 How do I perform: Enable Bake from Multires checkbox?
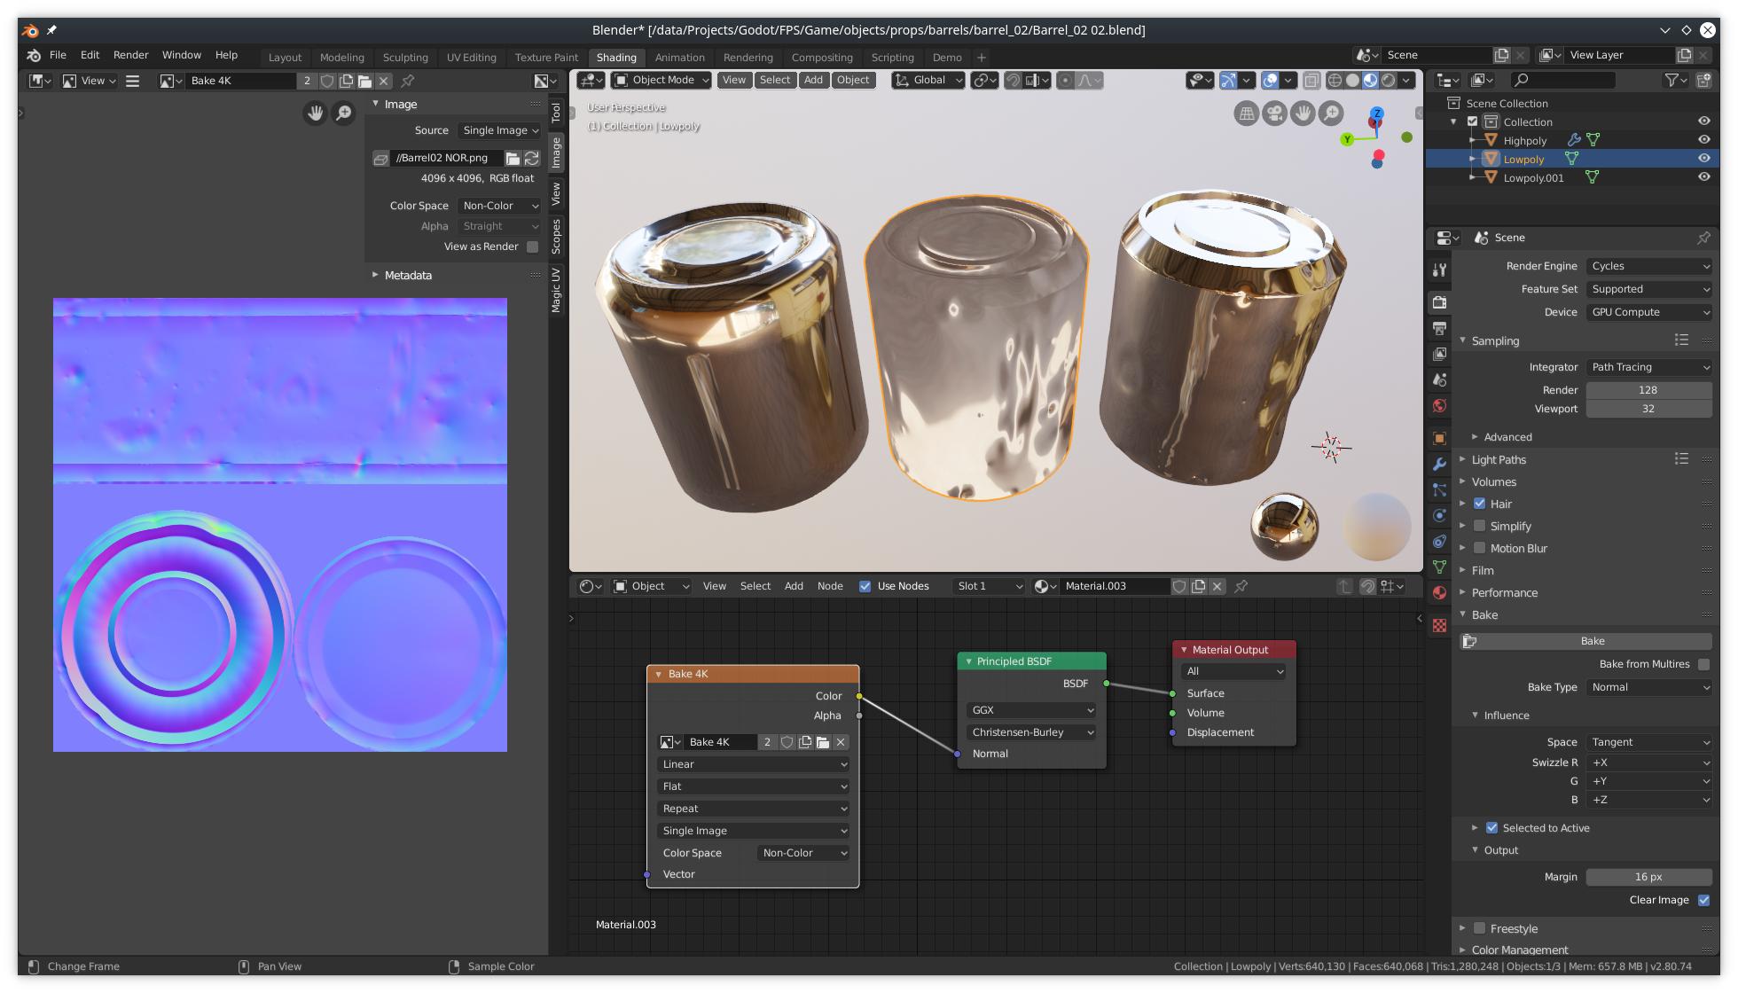(x=1703, y=664)
